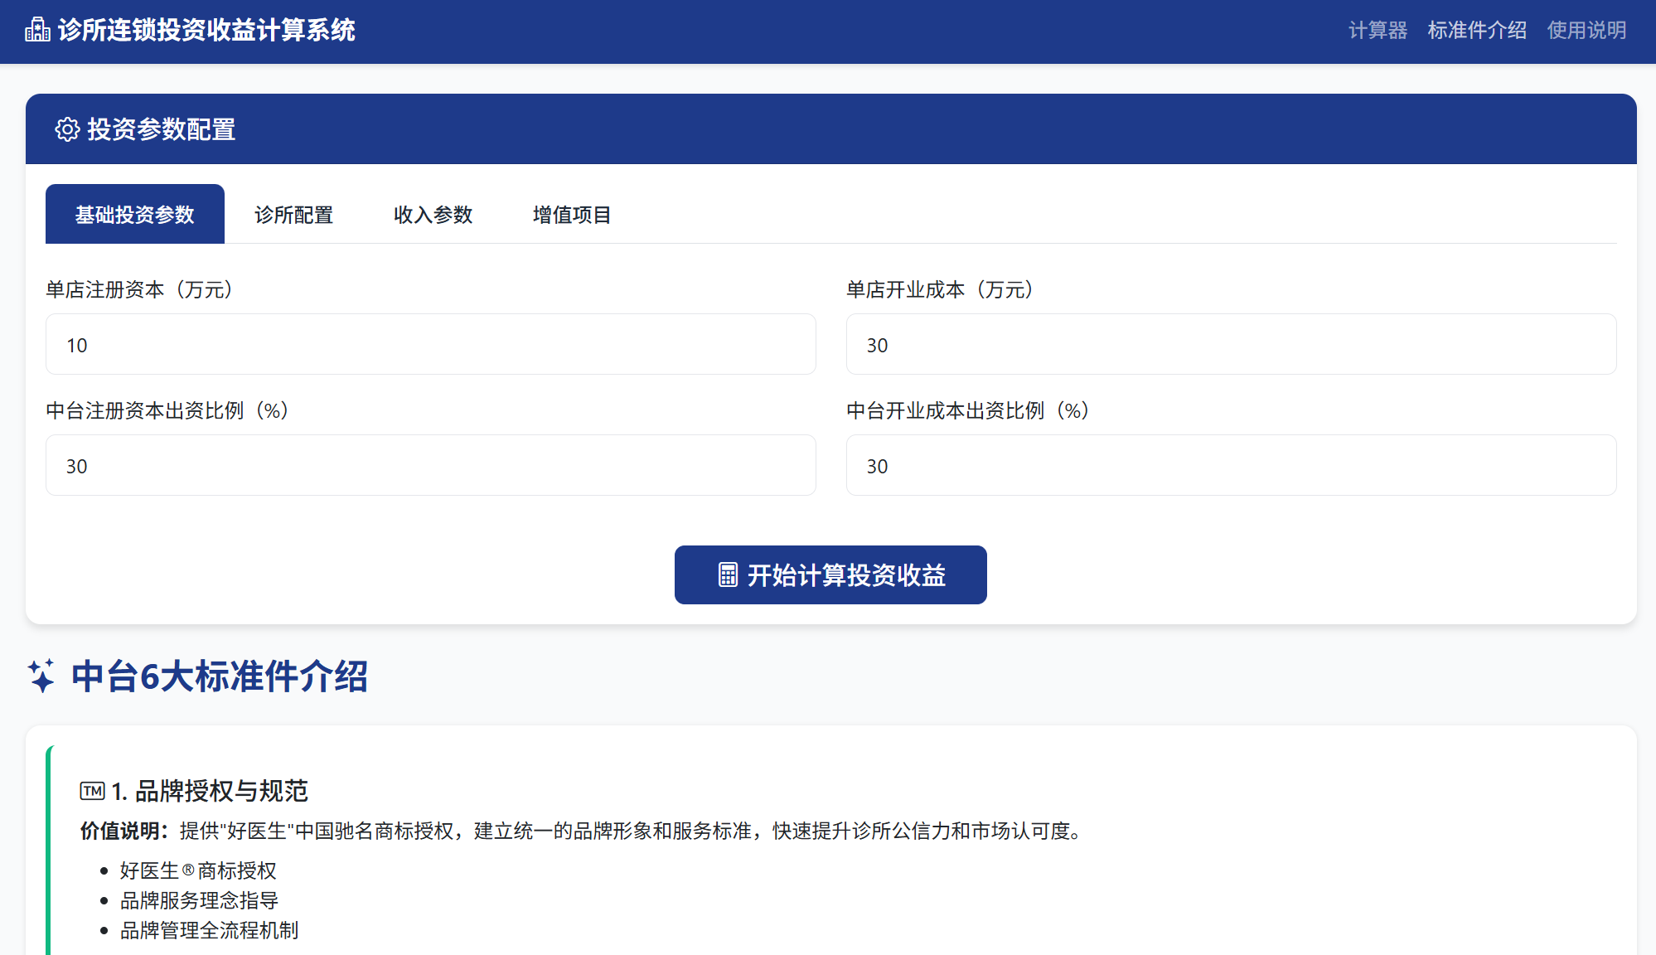This screenshot has height=955, width=1656.
Task: Click the TM icon before 品牌授权与规范
Action: (x=92, y=792)
